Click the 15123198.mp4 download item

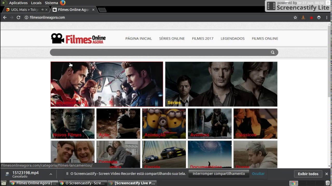pyautogui.click(x=25, y=174)
